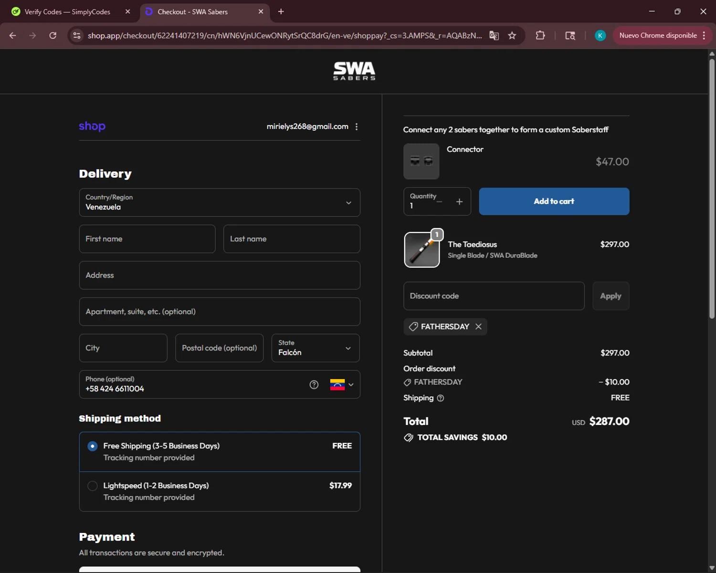Click the Apartment, suite field
Screen dimensions: 716x573
click(220, 311)
